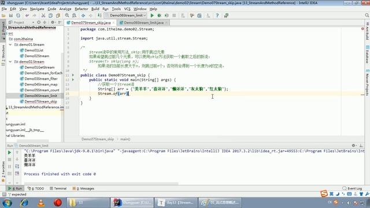Open the Event Log

[352, 188]
